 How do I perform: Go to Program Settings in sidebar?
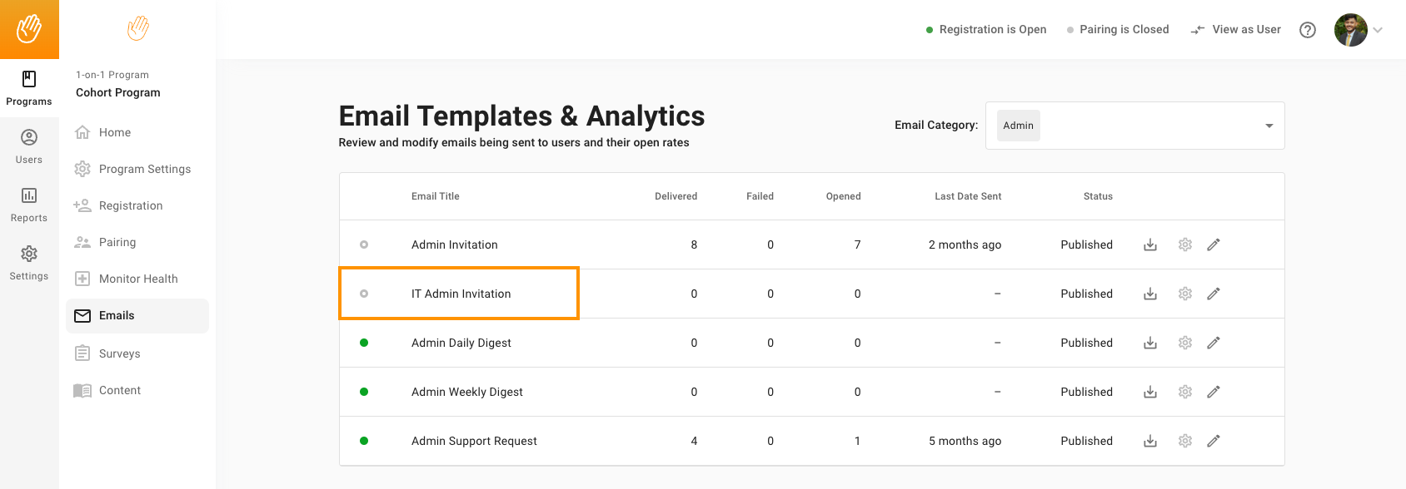click(144, 169)
